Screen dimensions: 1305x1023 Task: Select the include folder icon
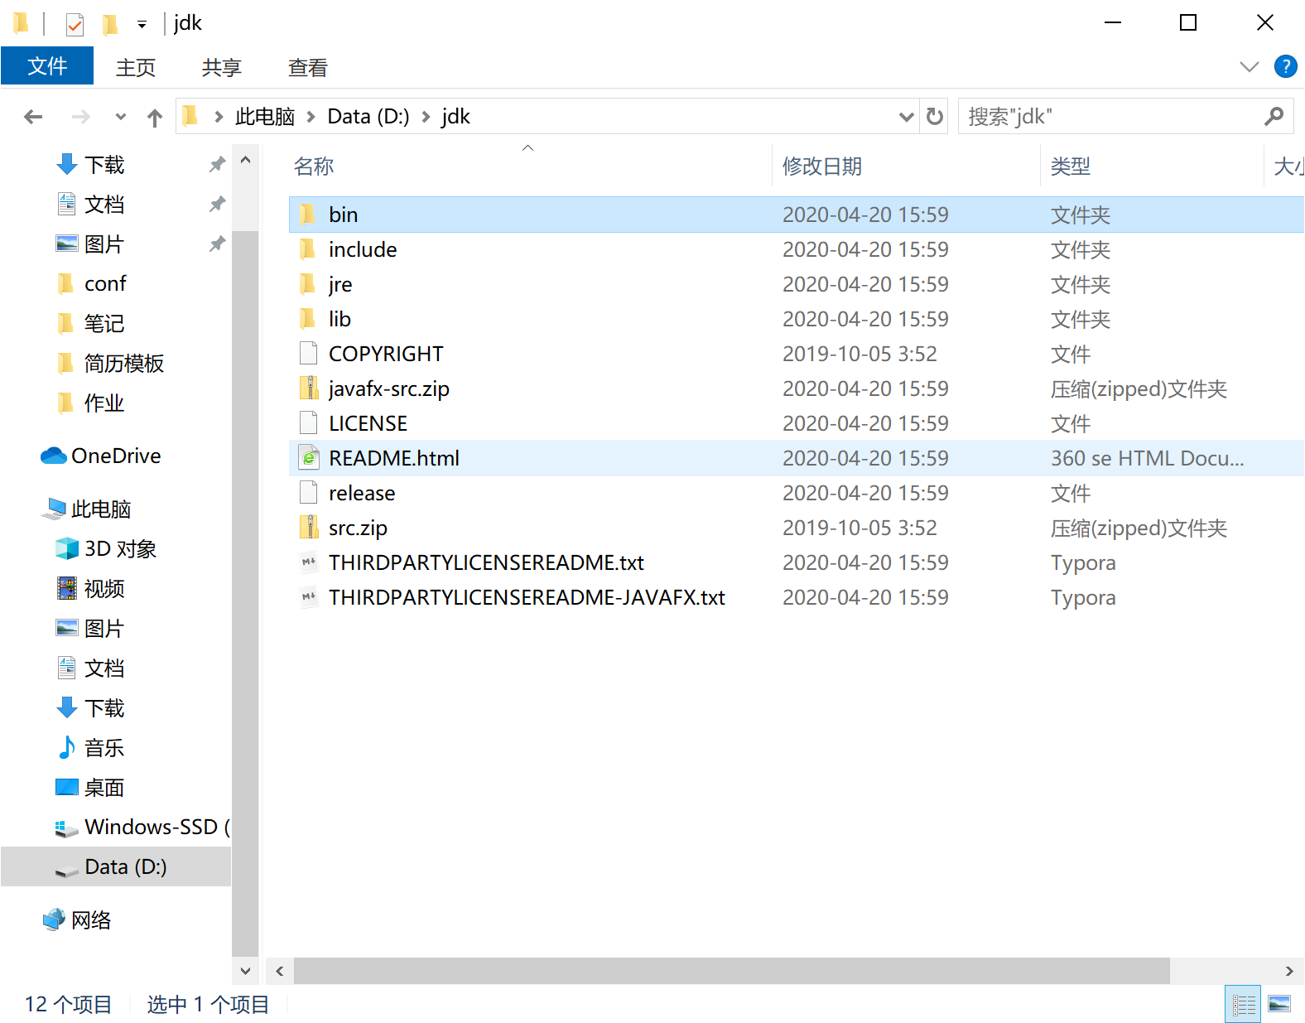coord(307,249)
